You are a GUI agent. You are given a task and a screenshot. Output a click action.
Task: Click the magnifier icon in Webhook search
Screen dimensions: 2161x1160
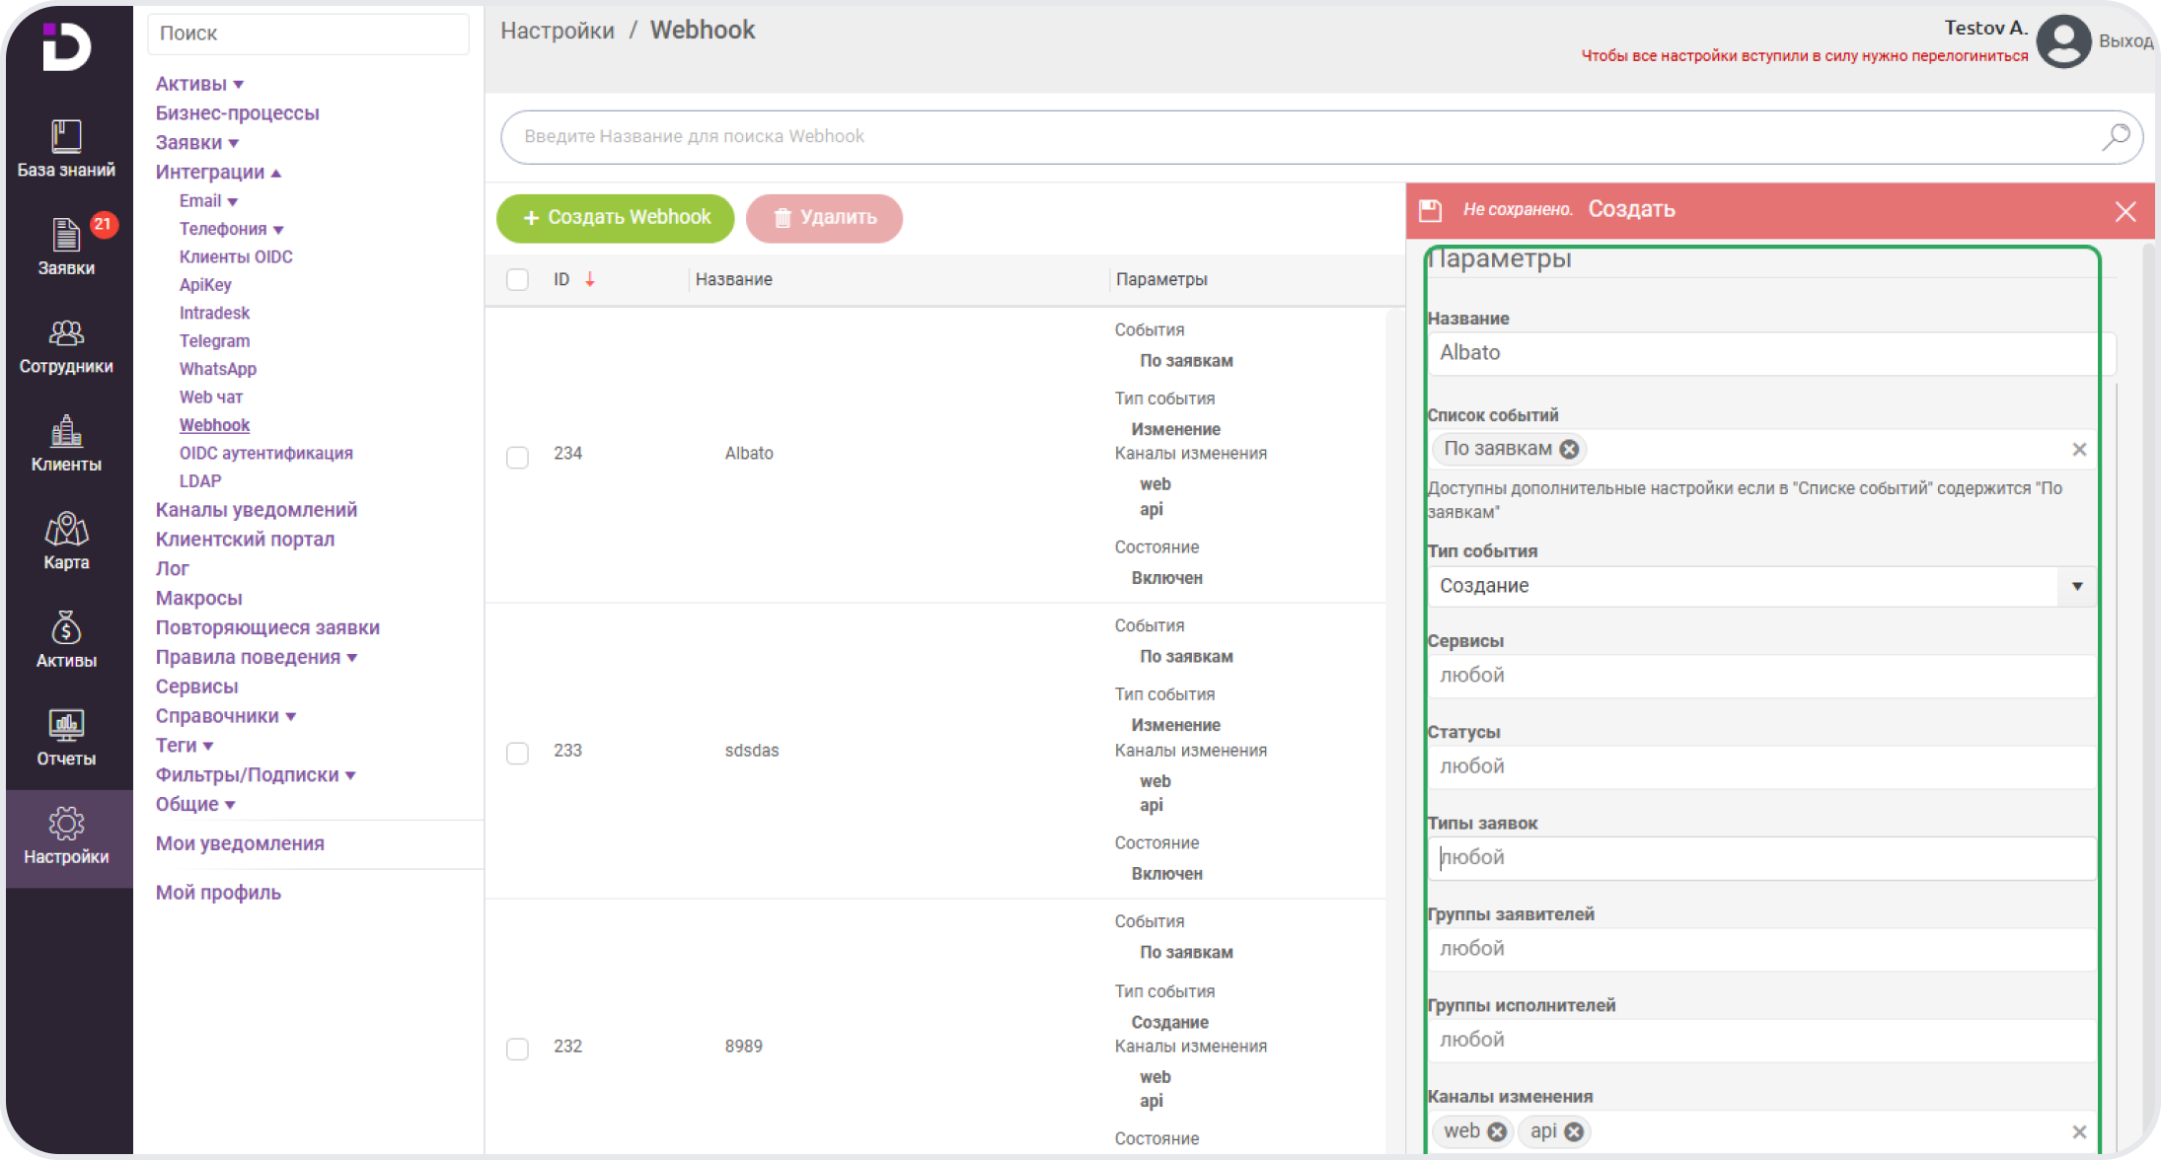click(x=2115, y=137)
